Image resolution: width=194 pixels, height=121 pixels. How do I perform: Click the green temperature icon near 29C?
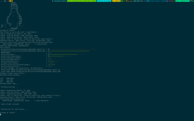click(x=122, y=1)
